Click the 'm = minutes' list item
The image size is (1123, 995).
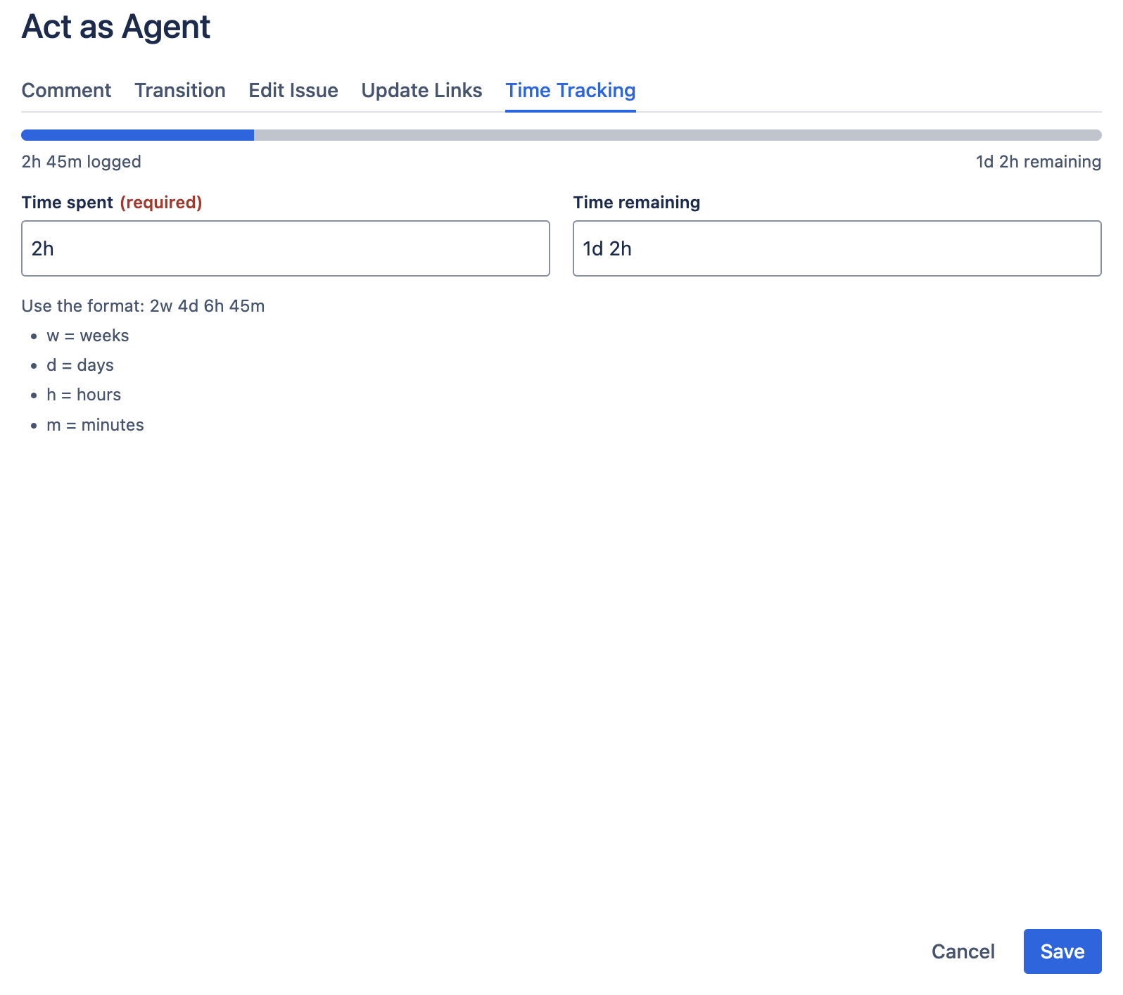95,425
